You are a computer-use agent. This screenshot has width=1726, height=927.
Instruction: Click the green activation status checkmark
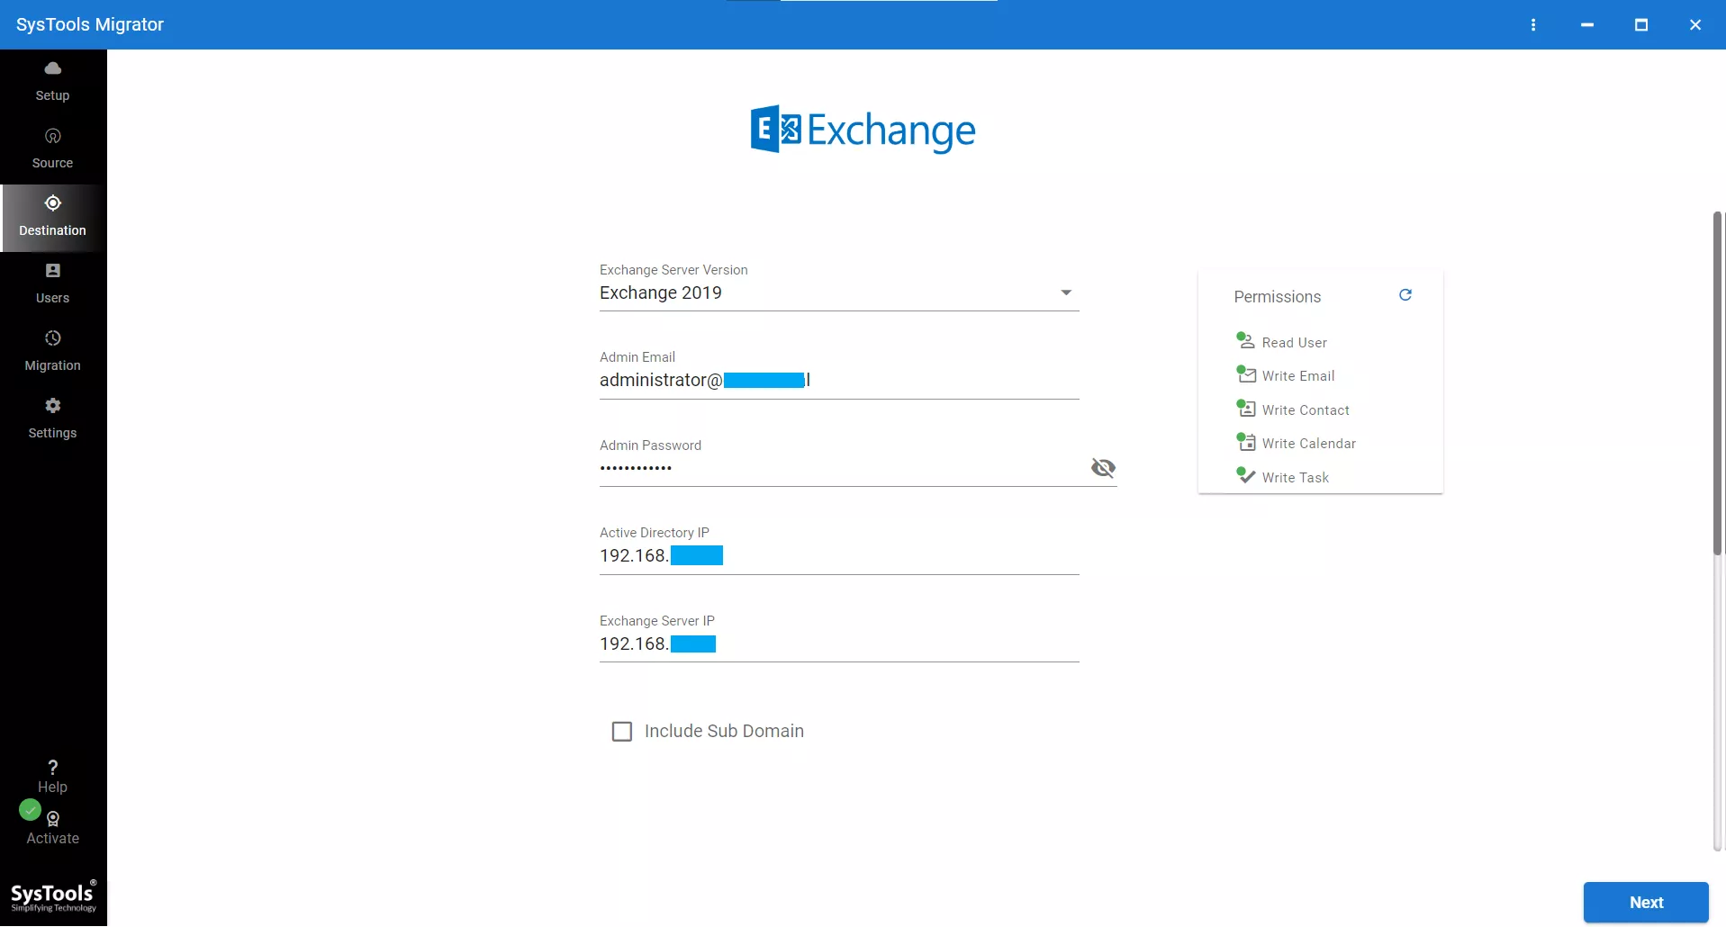pos(31,810)
